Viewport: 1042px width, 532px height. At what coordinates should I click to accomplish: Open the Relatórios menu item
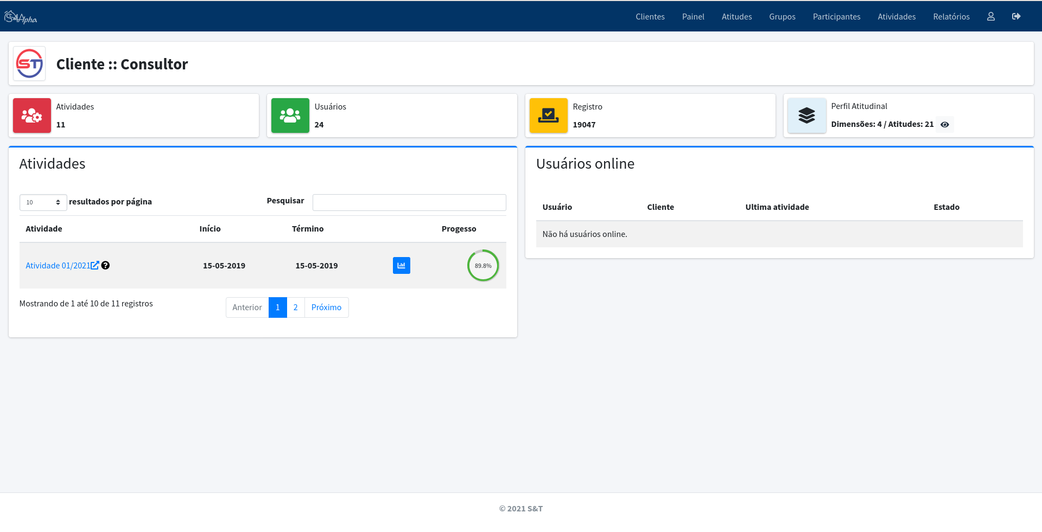click(951, 17)
